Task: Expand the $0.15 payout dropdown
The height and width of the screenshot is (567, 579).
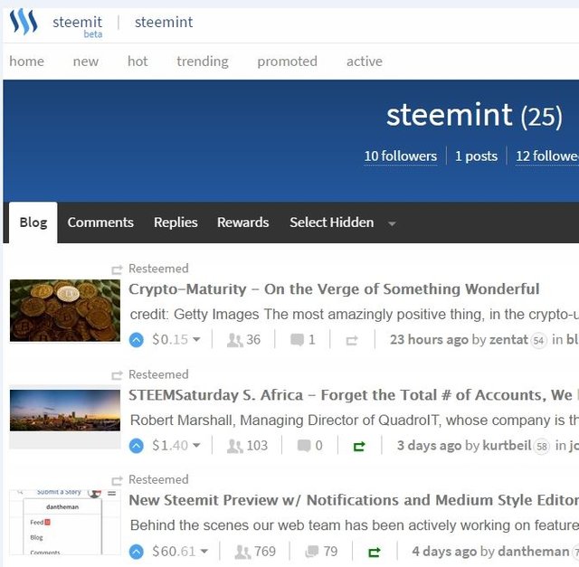Action: pyautogui.click(x=196, y=341)
